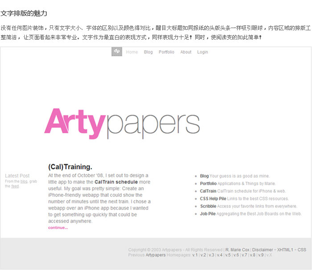
Task: Open the CSS Help Pile list link
Action: 213,199
